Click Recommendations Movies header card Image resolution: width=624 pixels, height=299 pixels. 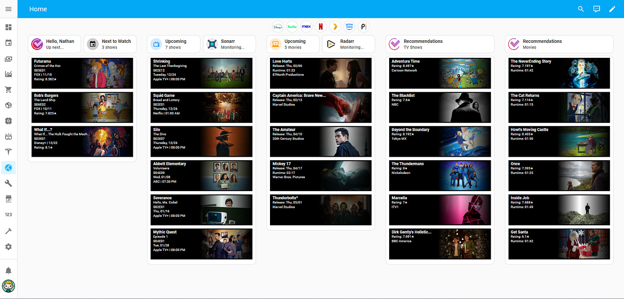(559, 44)
